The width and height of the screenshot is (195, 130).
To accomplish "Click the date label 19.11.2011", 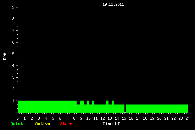I will point(113,5).
